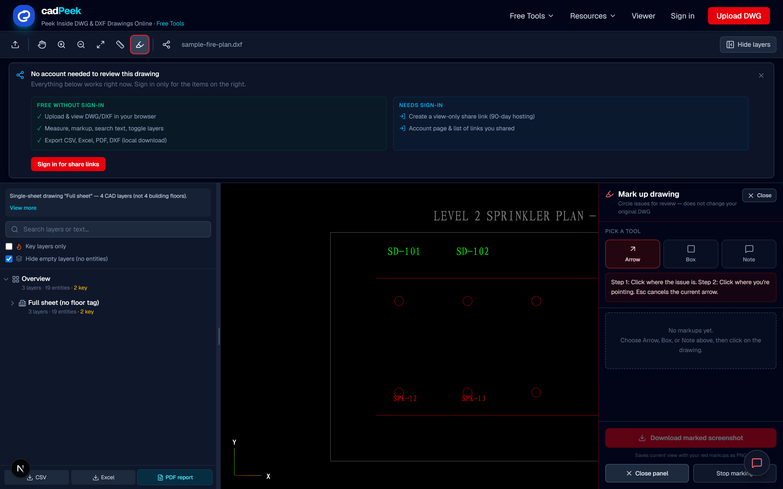Select the Pan hand tool
The width and height of the screenshot is (783, 489).
pyautogui.click(x=42, y=45)
